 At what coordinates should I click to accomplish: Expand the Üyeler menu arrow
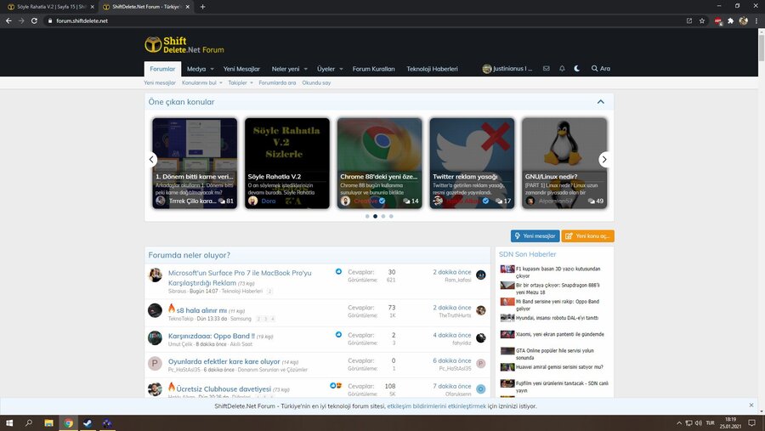pyautogui.click(x=341, y=70)
